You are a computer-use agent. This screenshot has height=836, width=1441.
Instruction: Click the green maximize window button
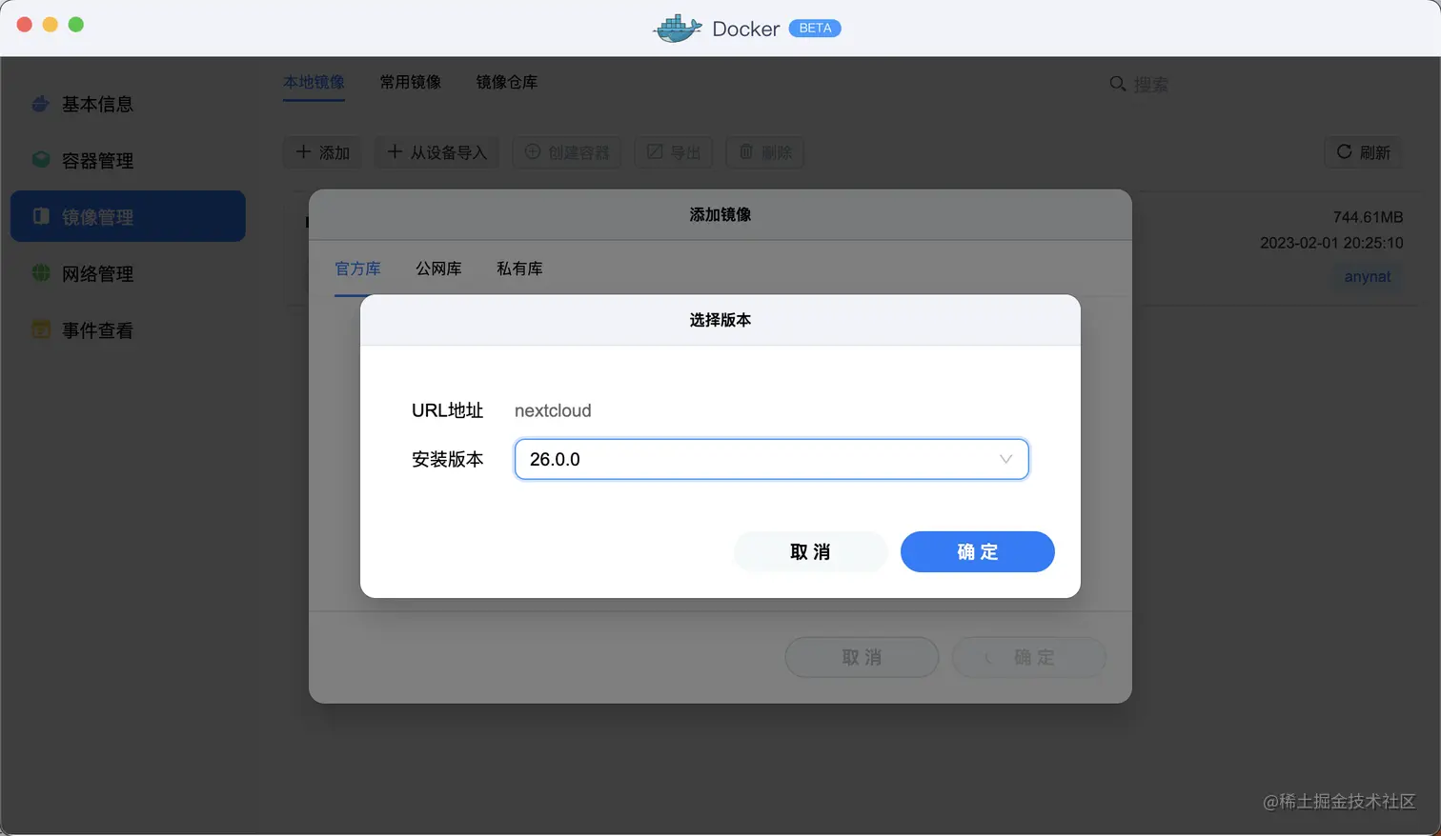click(76, 25)
